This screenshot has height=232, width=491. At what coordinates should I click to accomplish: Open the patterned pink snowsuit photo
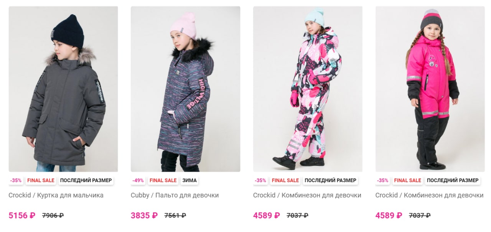tap(308, 89)
